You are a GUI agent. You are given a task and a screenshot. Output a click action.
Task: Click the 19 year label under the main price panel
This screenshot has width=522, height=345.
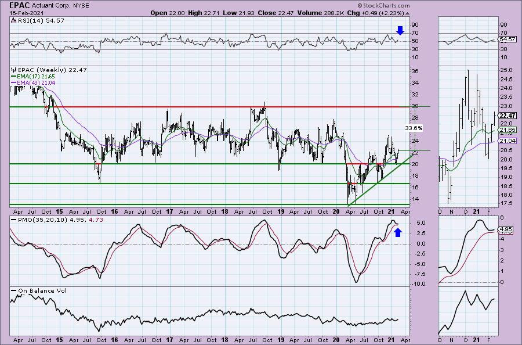(281, 211)
